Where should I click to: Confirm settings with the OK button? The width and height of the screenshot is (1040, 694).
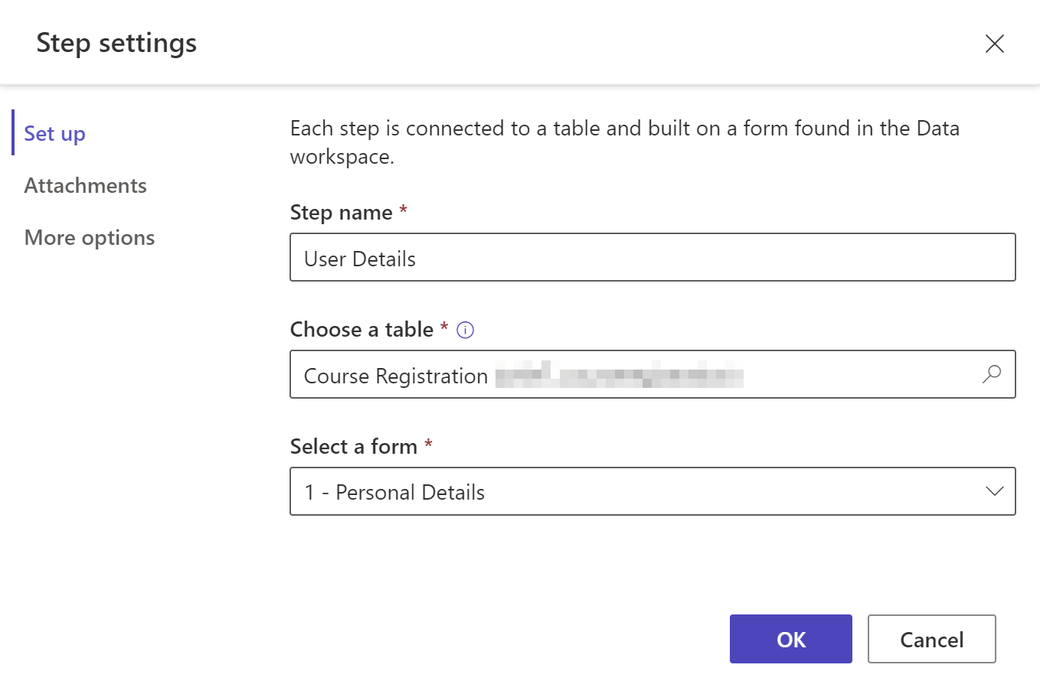pyautogui.click(x=790, y=639)
